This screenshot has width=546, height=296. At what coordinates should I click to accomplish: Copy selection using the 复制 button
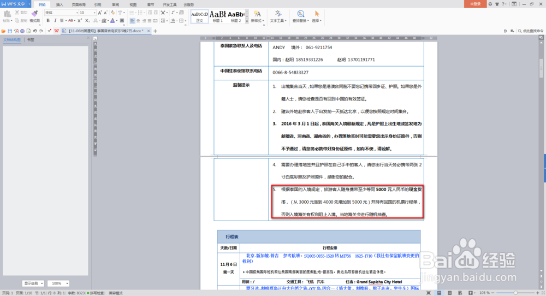[x=21, y=21]
